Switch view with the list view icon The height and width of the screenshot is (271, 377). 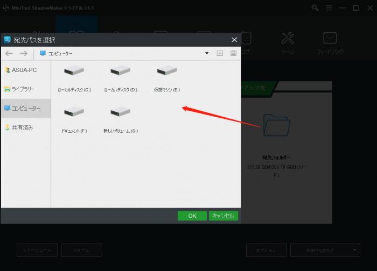coord(233,53)
